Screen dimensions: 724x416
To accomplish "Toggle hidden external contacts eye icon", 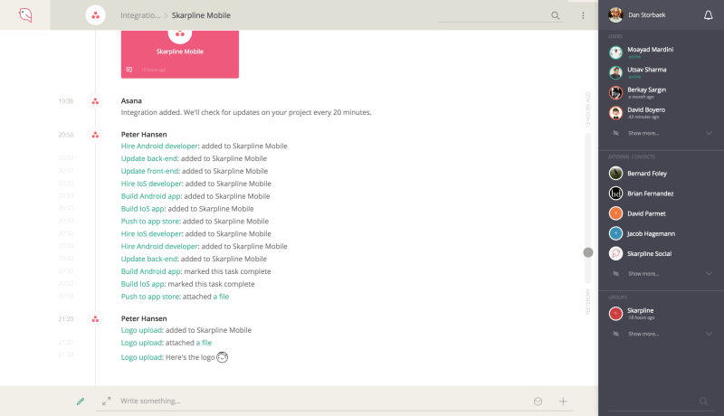I will coord(615,273).
